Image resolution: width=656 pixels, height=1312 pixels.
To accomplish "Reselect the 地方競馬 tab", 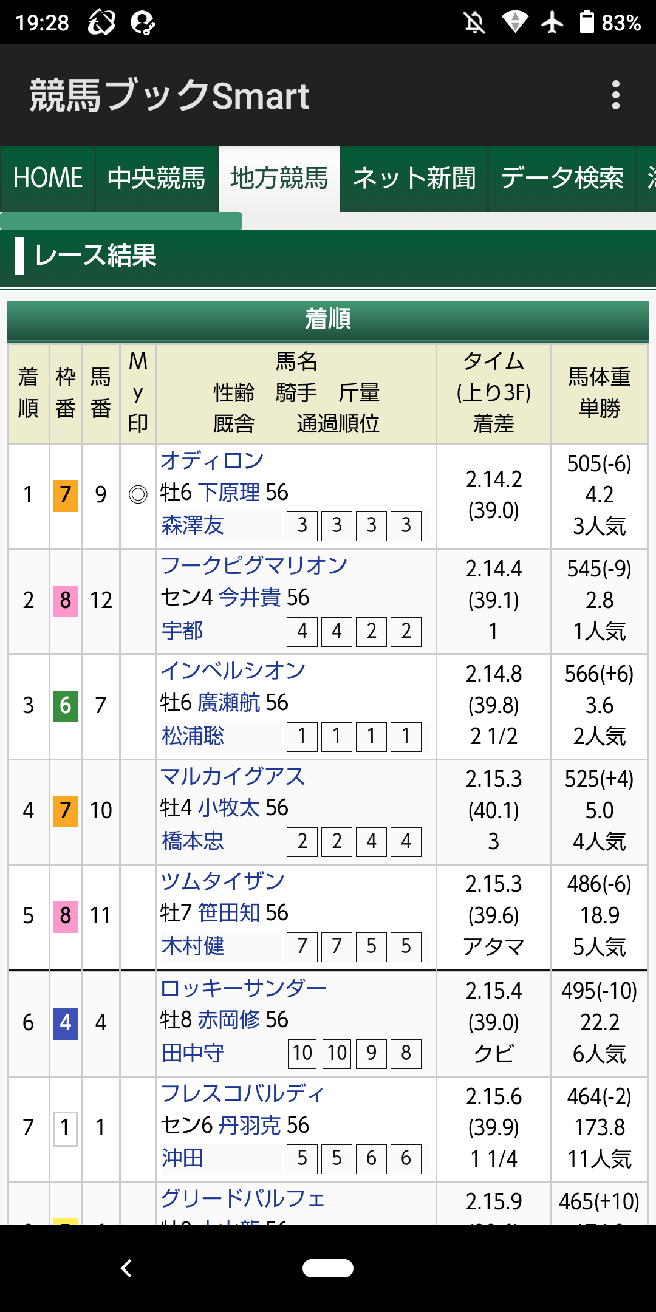I will (x=278, y=178).
